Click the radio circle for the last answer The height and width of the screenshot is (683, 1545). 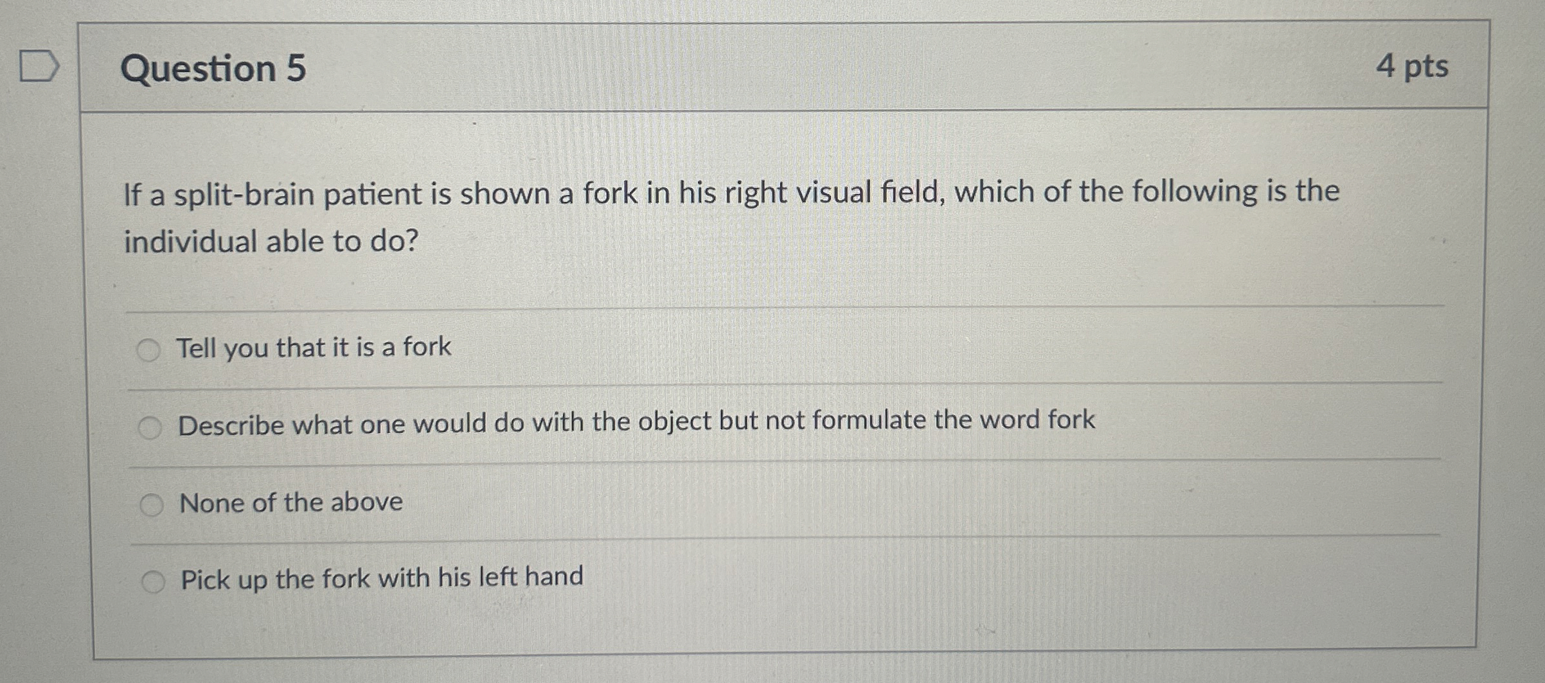[154, 580]
